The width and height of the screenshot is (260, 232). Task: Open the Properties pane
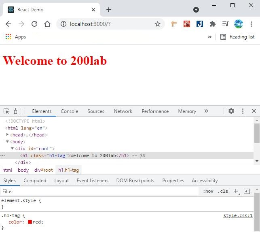pos(173,181)
